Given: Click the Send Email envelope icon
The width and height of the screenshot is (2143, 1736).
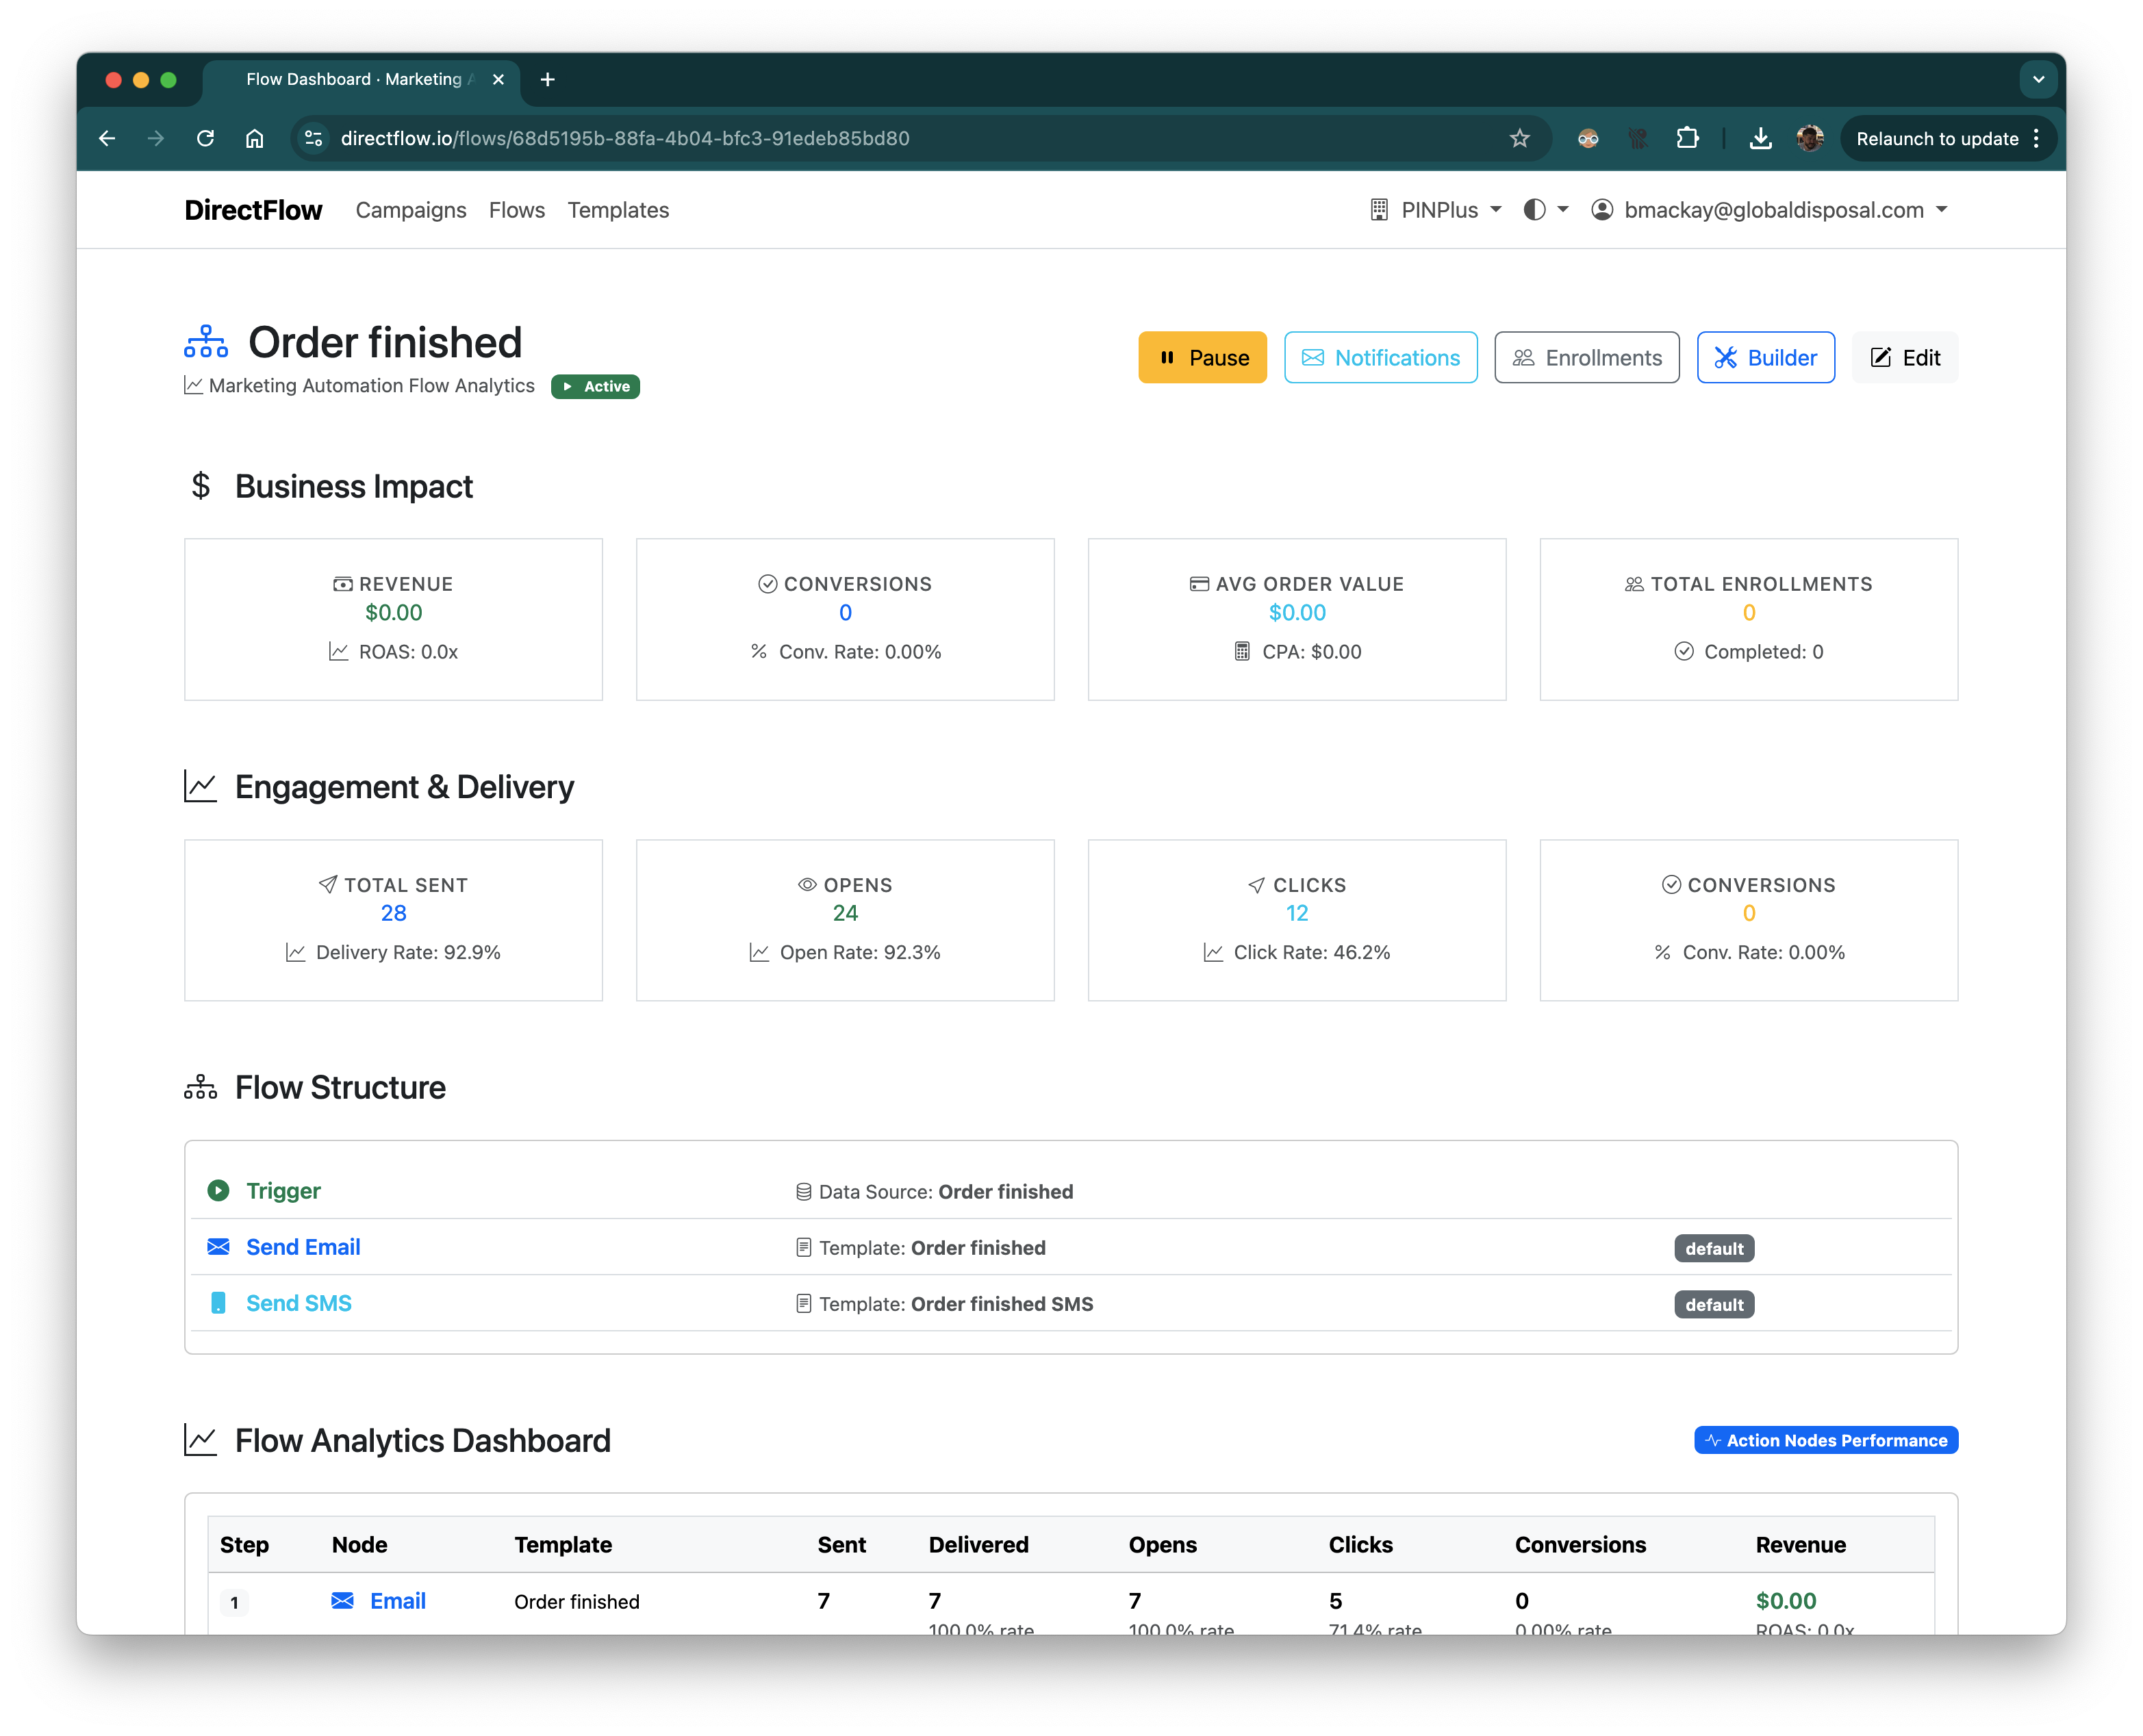Looking at the screenshot, I should tap(218, 1246).
